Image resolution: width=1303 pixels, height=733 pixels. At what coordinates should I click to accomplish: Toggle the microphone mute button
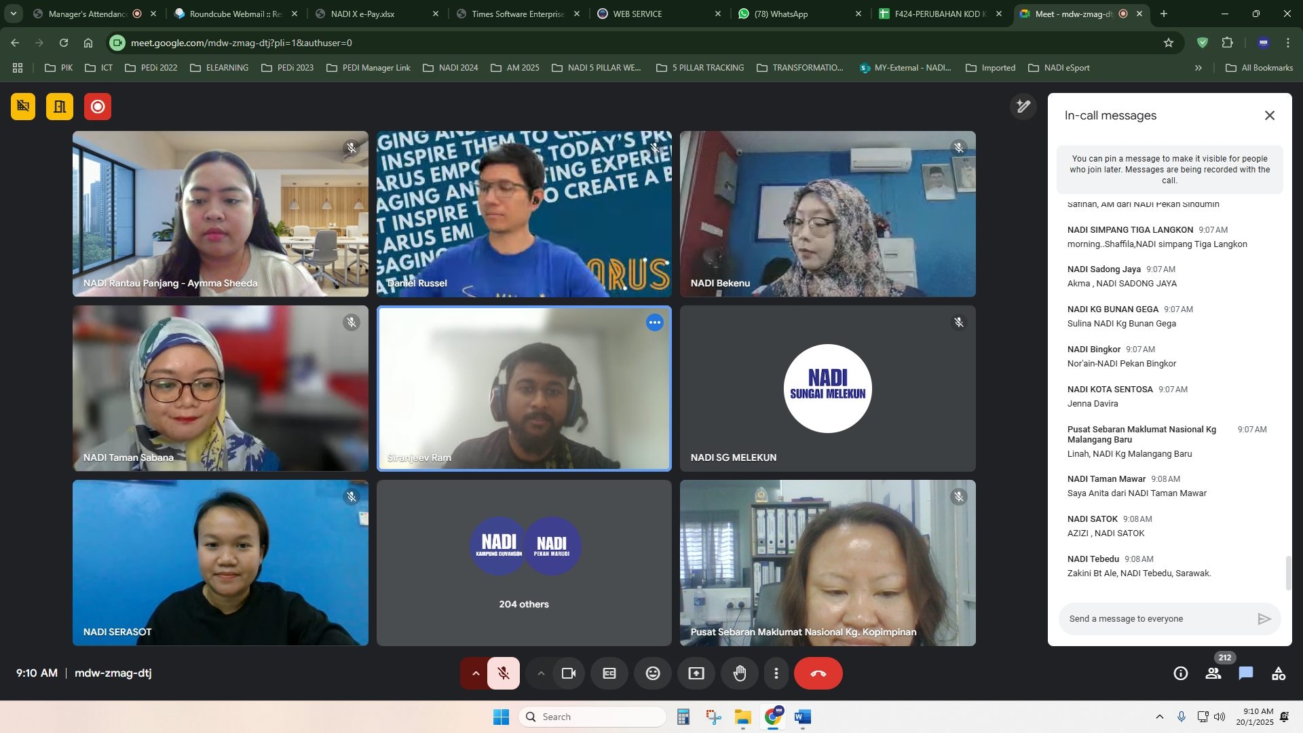504,673
